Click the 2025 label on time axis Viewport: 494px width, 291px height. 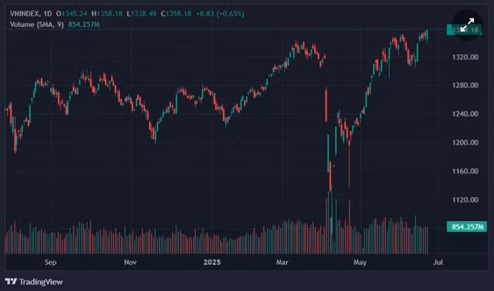click(x=212, y=262)
